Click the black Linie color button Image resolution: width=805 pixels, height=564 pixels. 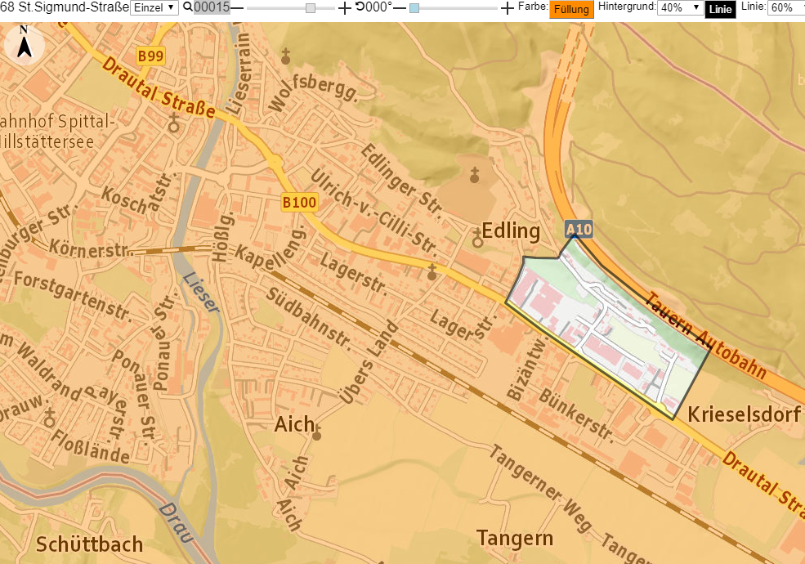(x=720, y=9)
